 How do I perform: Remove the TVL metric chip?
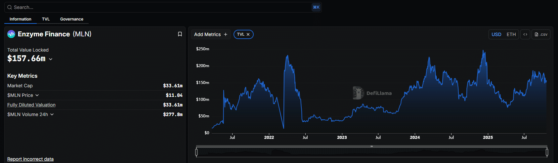[248, 34]
